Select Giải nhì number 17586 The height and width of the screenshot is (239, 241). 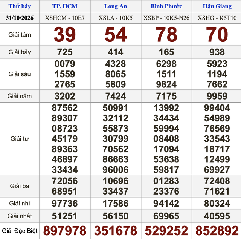(x=116, y=203)
